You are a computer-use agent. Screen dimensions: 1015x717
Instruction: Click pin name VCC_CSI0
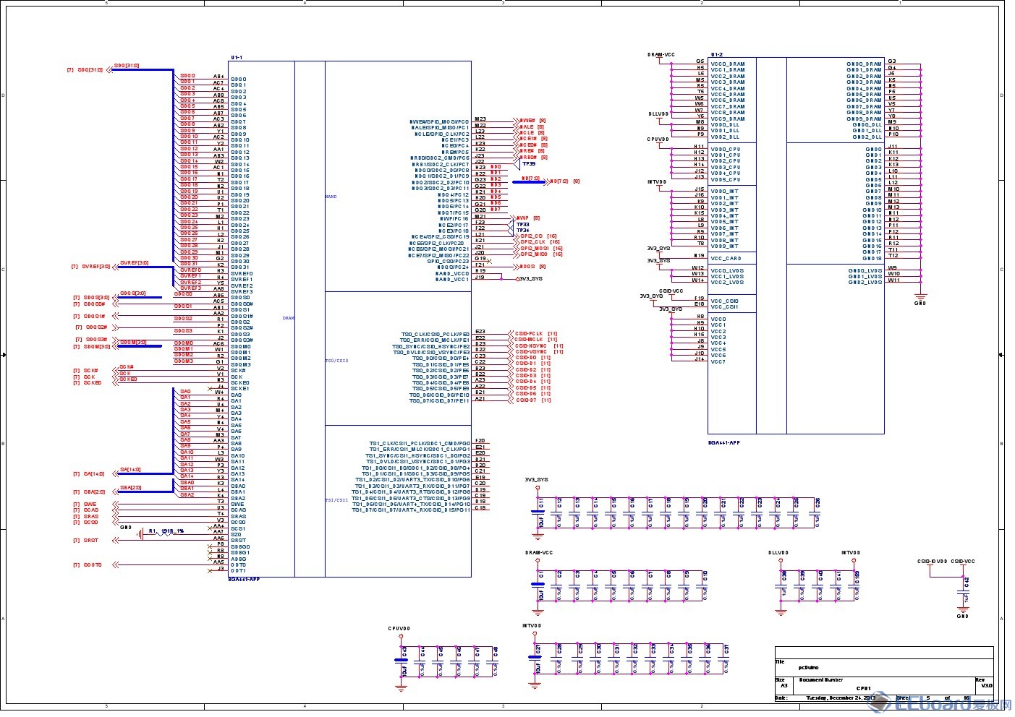[725, 301]
